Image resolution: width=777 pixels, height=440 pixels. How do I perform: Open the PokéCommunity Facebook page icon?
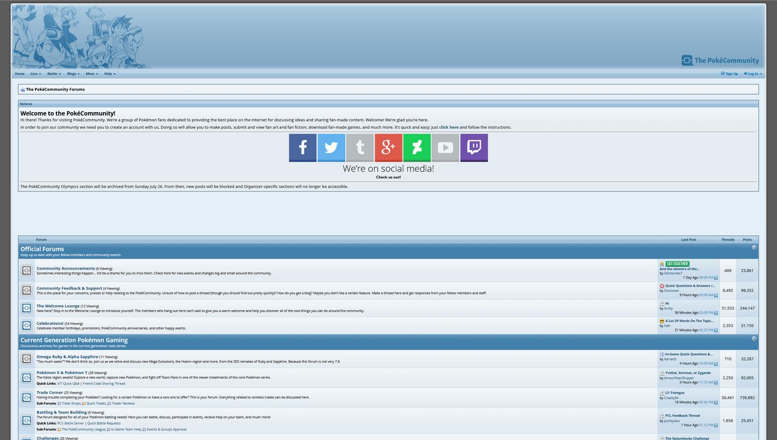302,147
